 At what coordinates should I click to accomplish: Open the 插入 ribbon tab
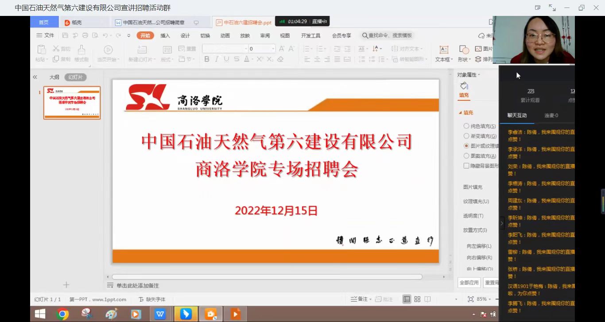(165, 35)
